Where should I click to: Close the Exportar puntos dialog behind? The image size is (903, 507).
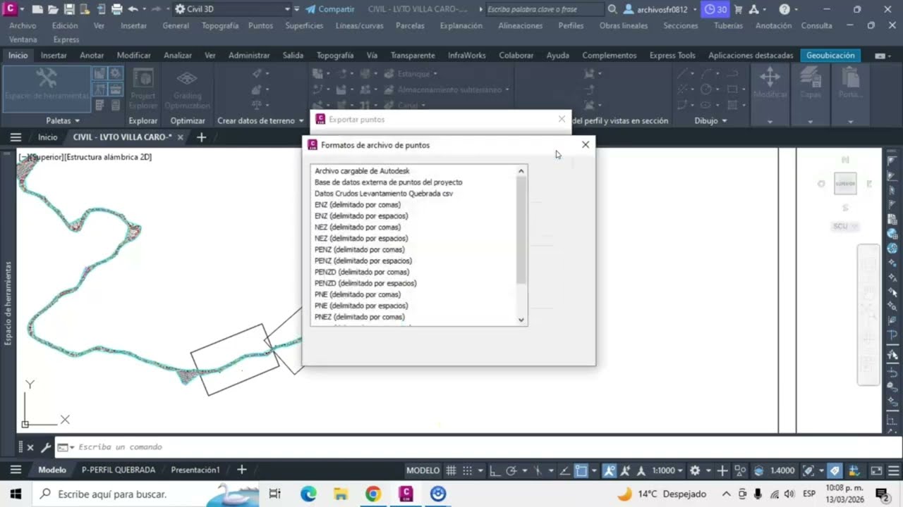tap(562, 119)
